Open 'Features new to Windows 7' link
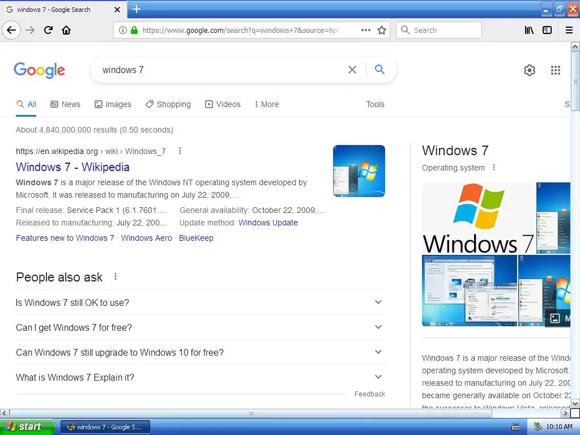 pos(65,238)
